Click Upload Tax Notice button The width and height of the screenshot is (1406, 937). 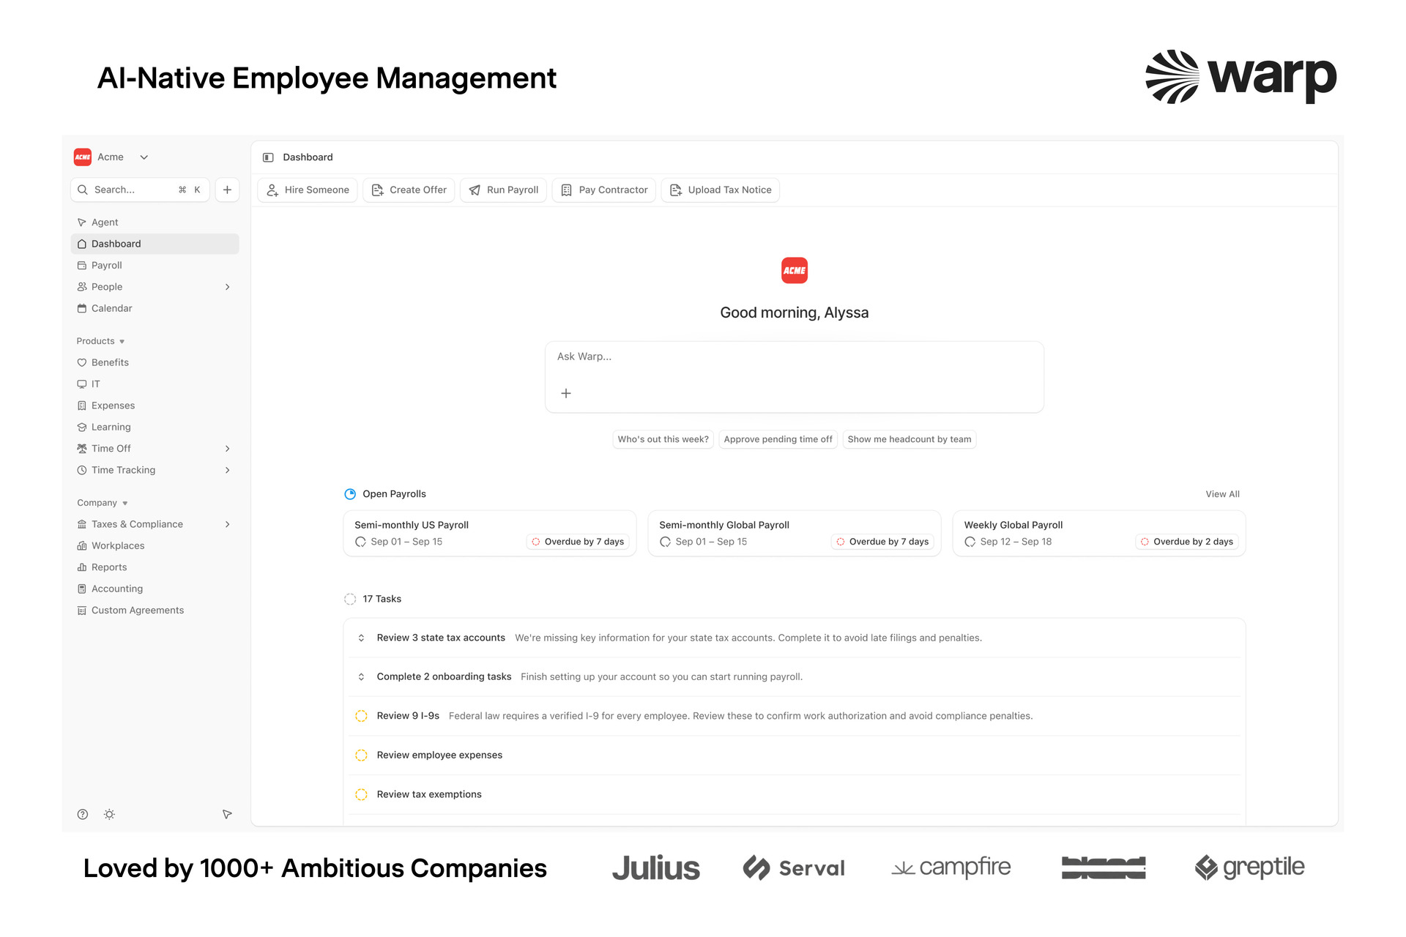(x=721, y=190)
